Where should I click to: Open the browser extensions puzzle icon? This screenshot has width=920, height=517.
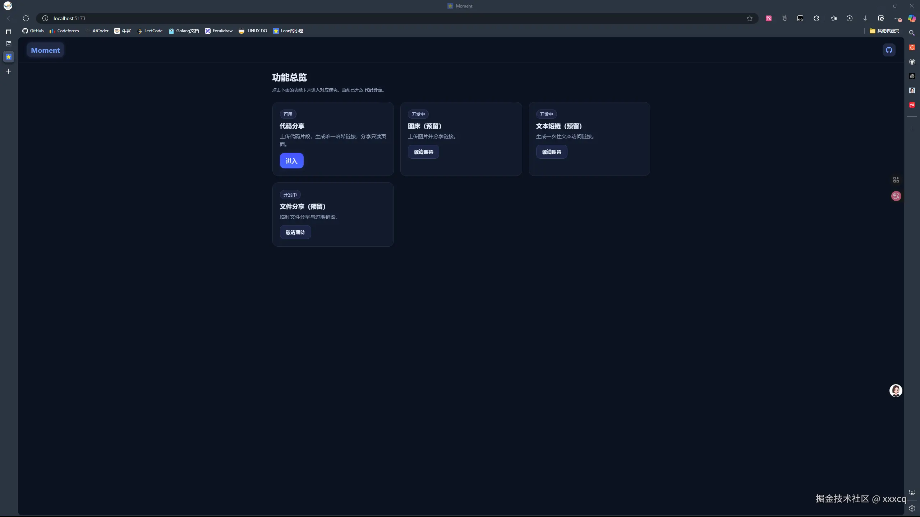[816, 18]
